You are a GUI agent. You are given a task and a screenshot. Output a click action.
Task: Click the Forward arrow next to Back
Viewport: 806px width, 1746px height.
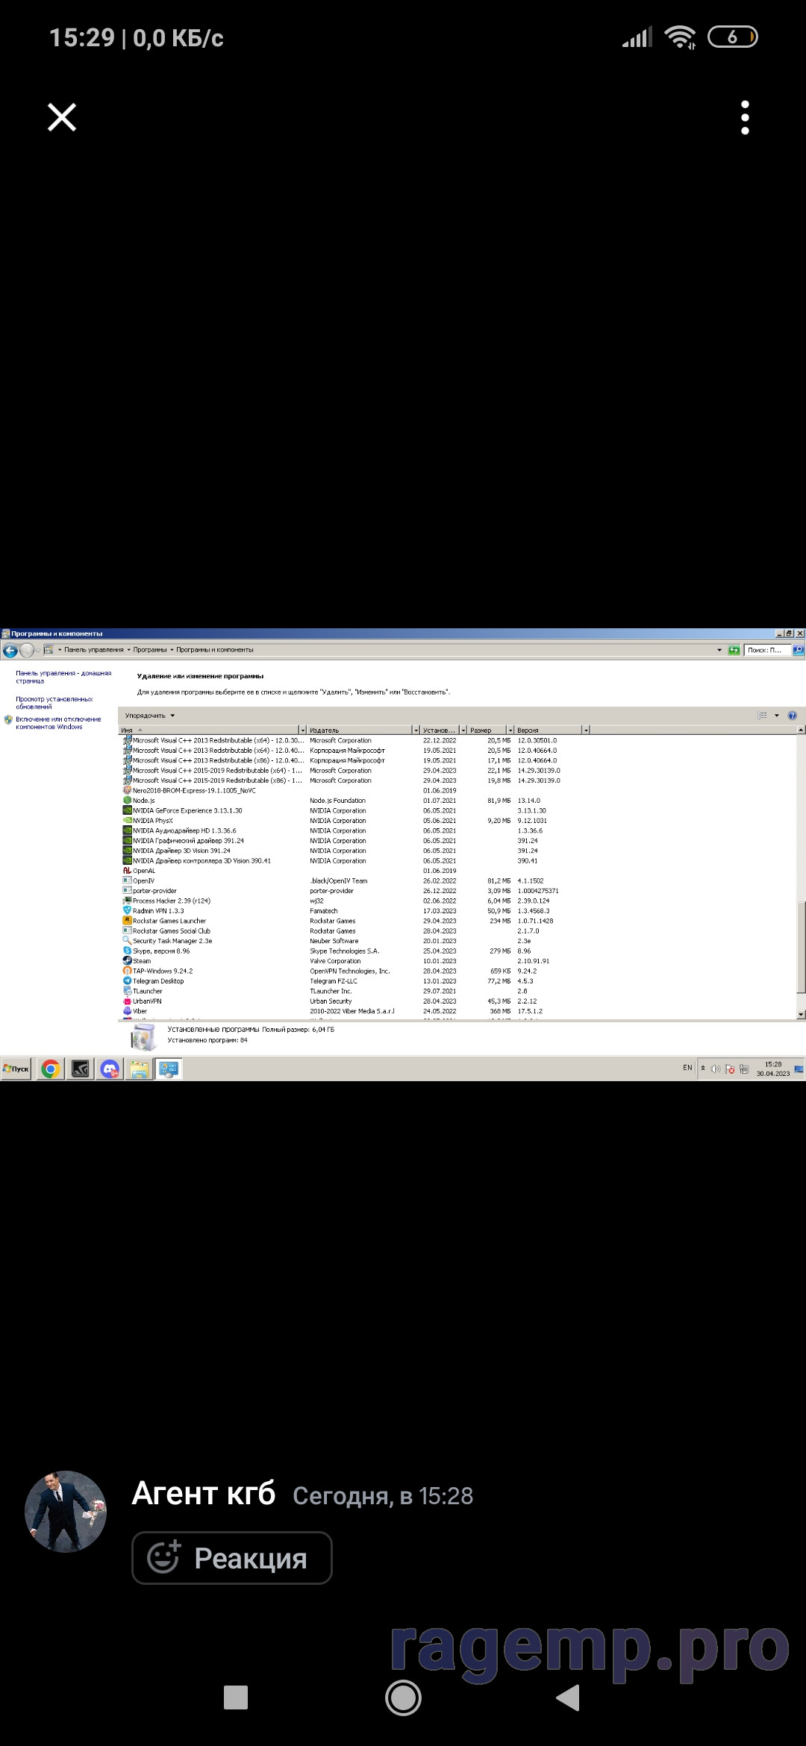coord(27,651)
